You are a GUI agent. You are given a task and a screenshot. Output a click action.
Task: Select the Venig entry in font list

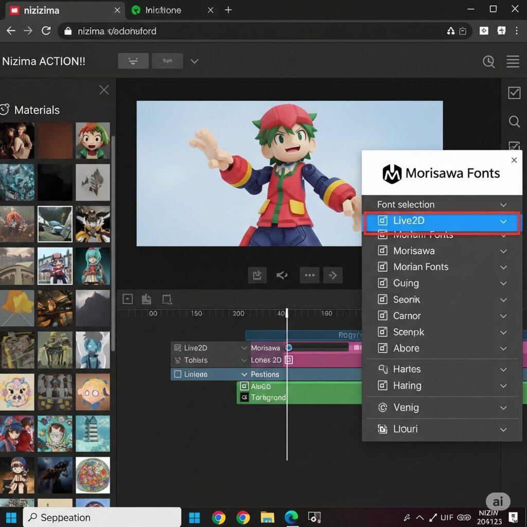point(442,408)
